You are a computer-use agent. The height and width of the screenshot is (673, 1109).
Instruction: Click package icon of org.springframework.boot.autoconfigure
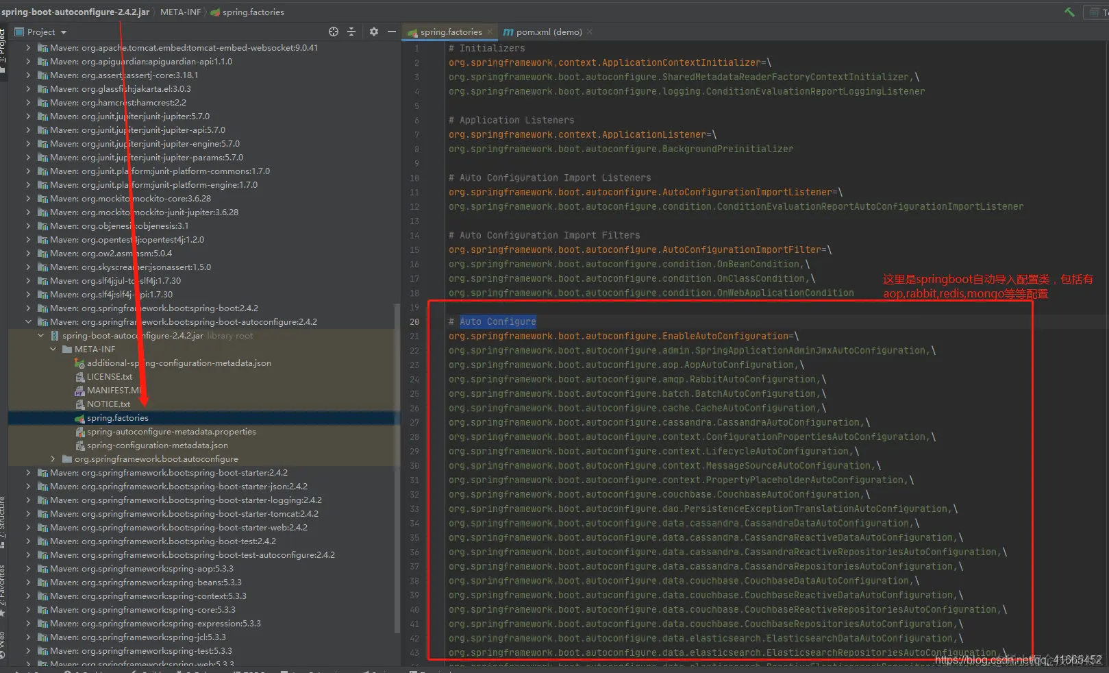pos(67,459)
